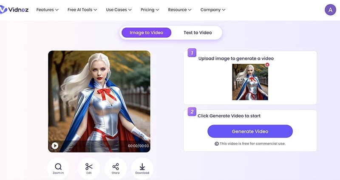Open the user account avatar
The height and width of the screenshot is (180, 340).
(330, 9)
